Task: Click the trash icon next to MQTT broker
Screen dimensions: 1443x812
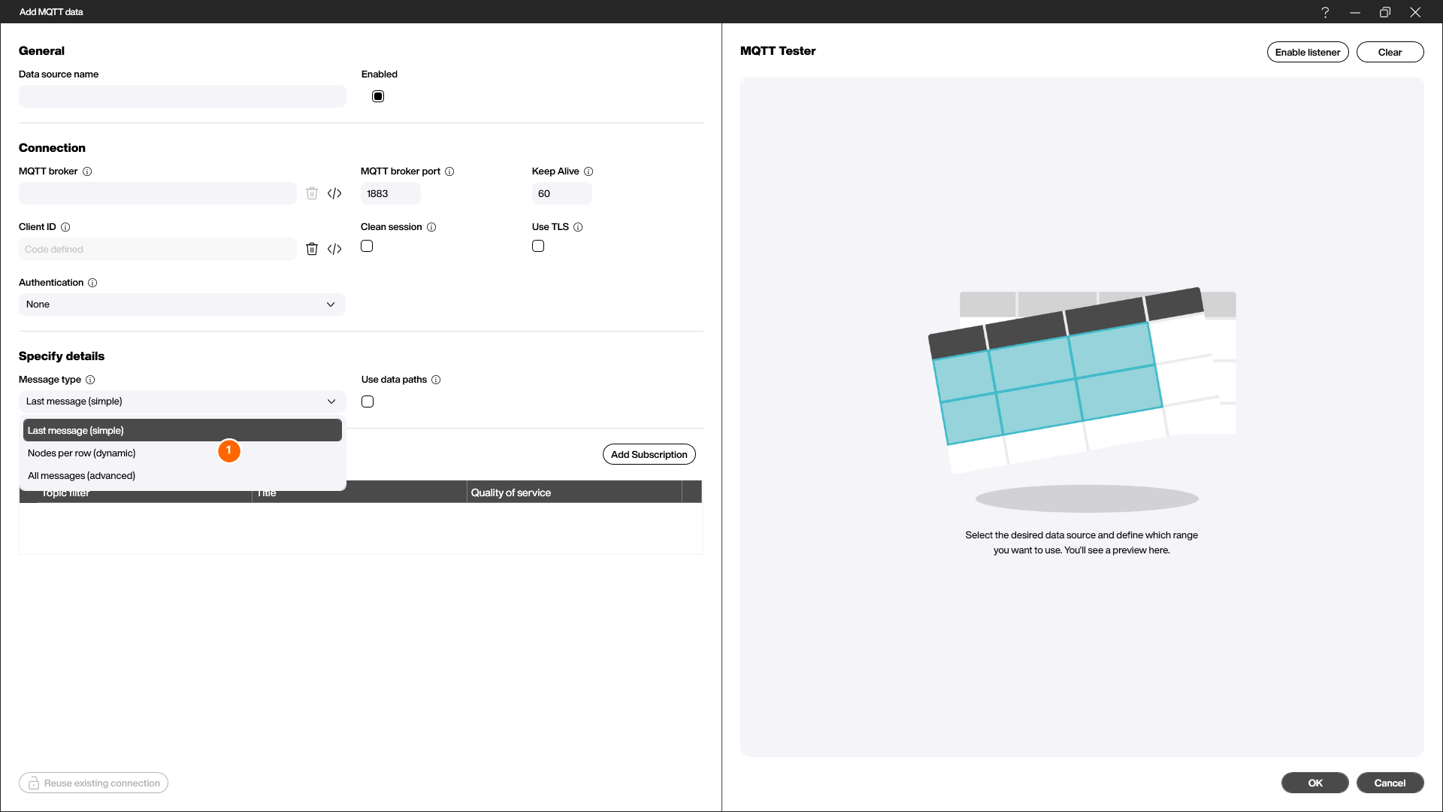Action: 312,193
